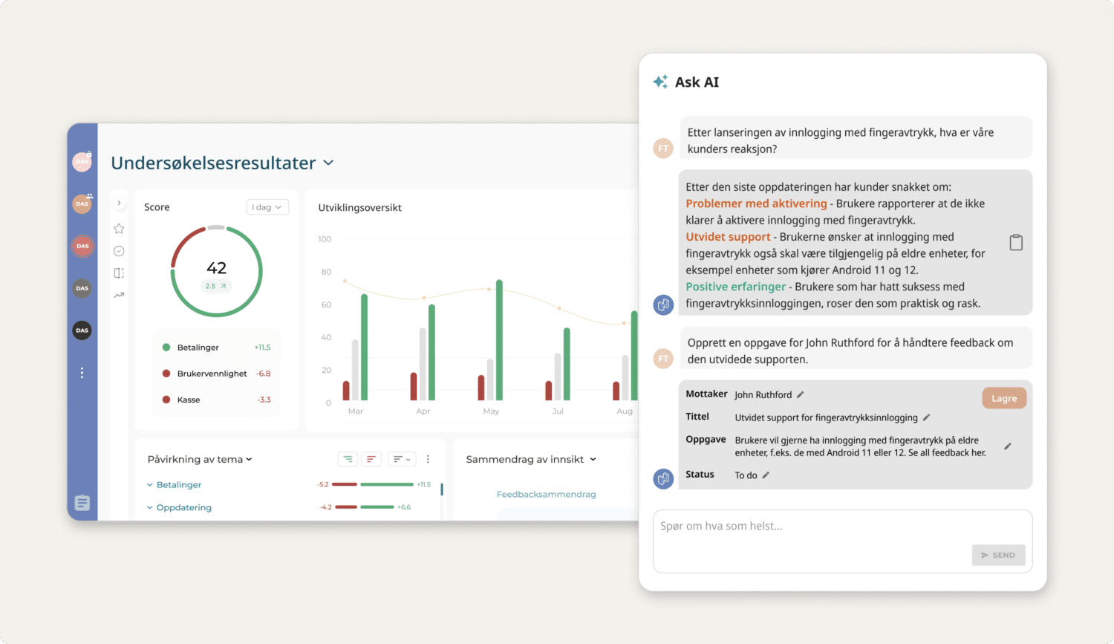Open the trending chart sidebar icon
The image size is (1114, 644).
[119, 296]
